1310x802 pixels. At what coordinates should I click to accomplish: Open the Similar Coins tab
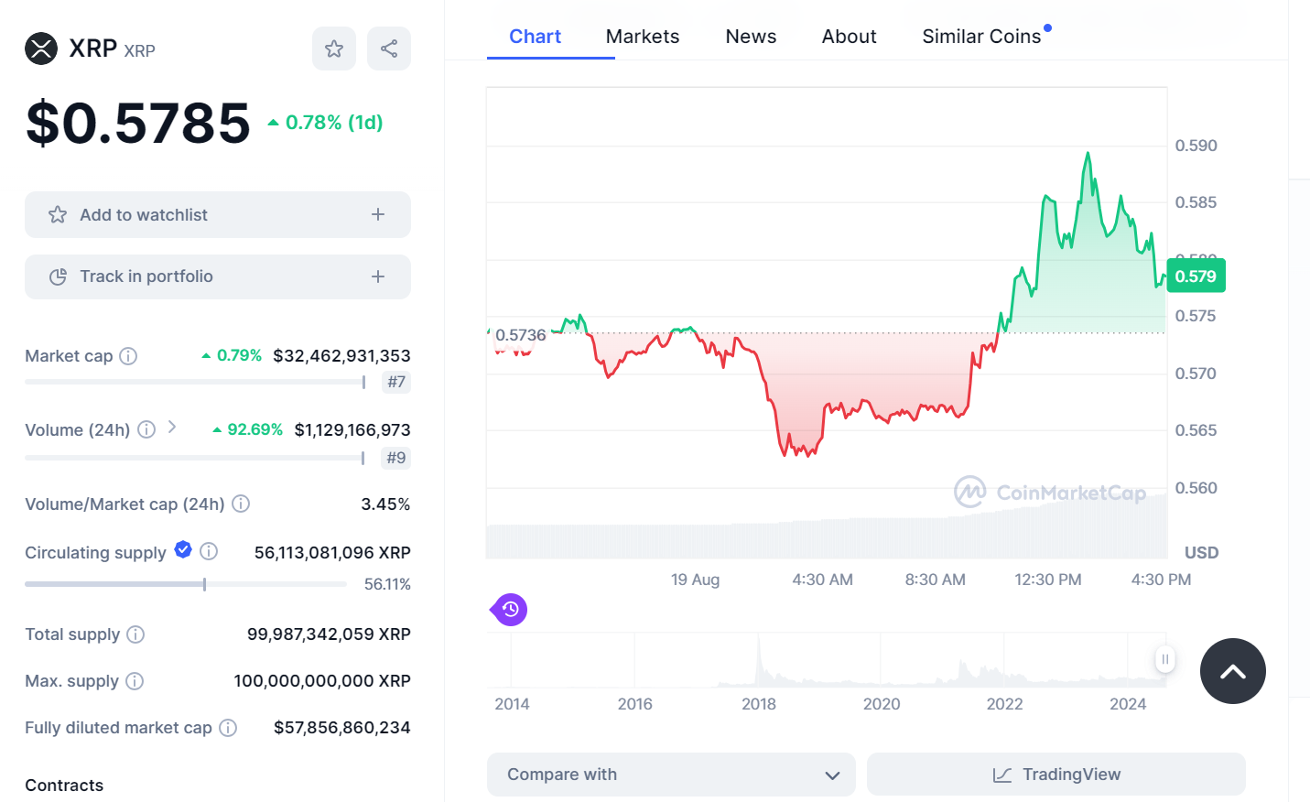coord(981,37)
